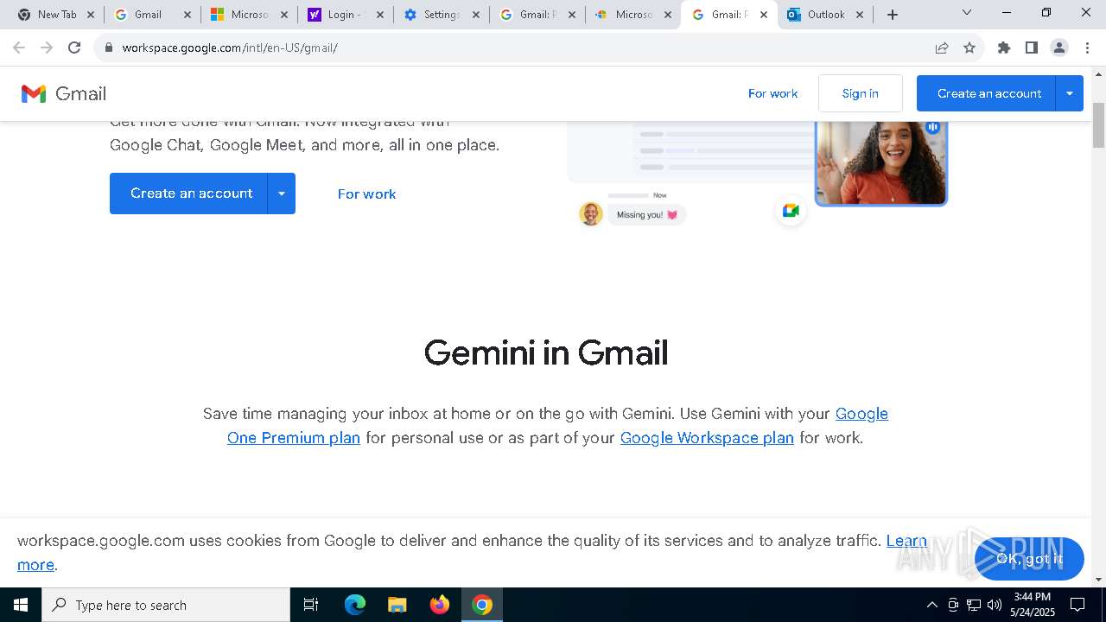Click the Sign in button
The height and width of the screenshot is (622, 1106).
pos(861,93)
